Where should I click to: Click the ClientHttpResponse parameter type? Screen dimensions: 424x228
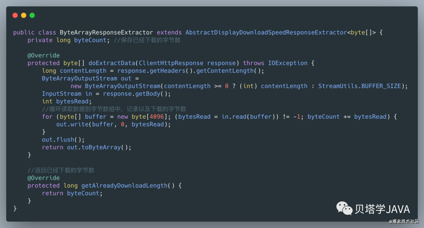point(171,63)
